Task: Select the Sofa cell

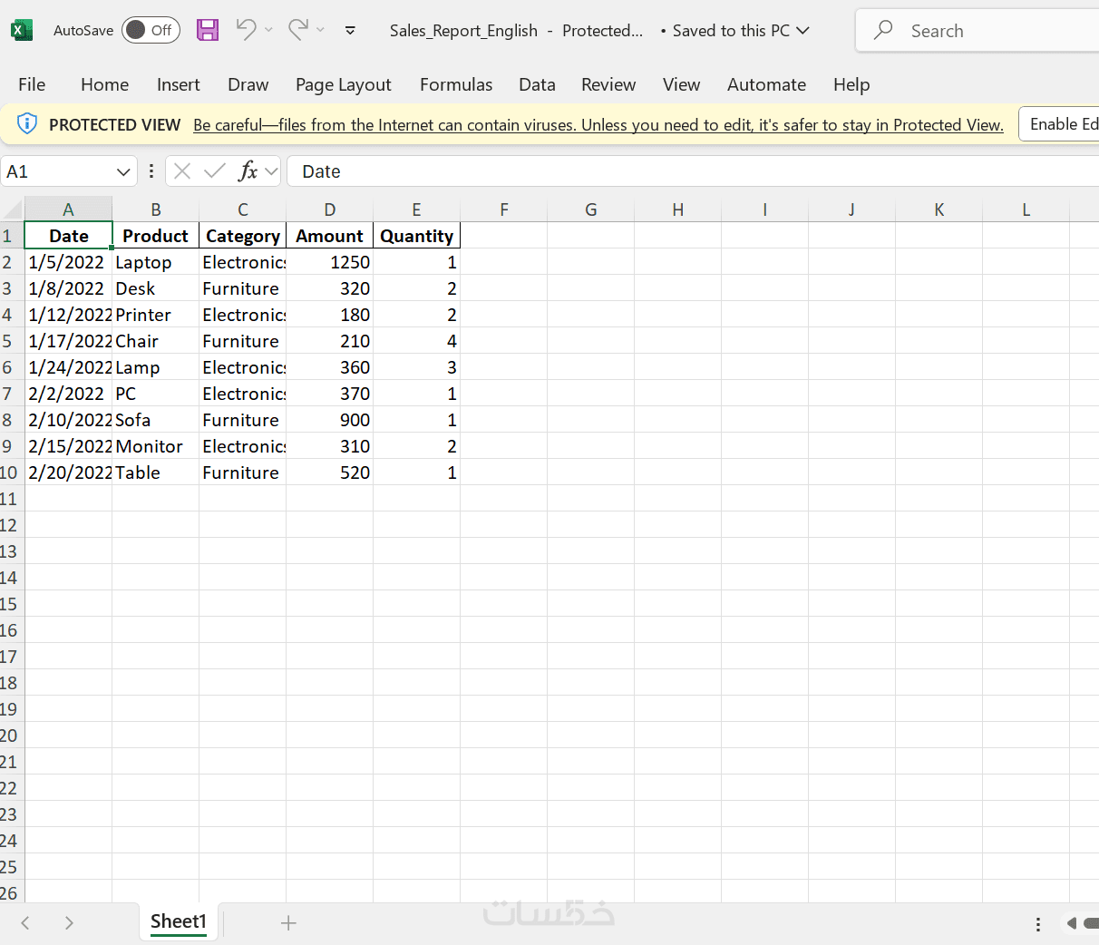Action: click(x=155, y=420)
